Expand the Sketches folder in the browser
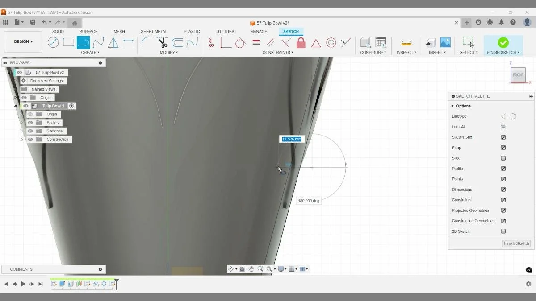This screenshot has height=301, width=536. pos(21,131)
